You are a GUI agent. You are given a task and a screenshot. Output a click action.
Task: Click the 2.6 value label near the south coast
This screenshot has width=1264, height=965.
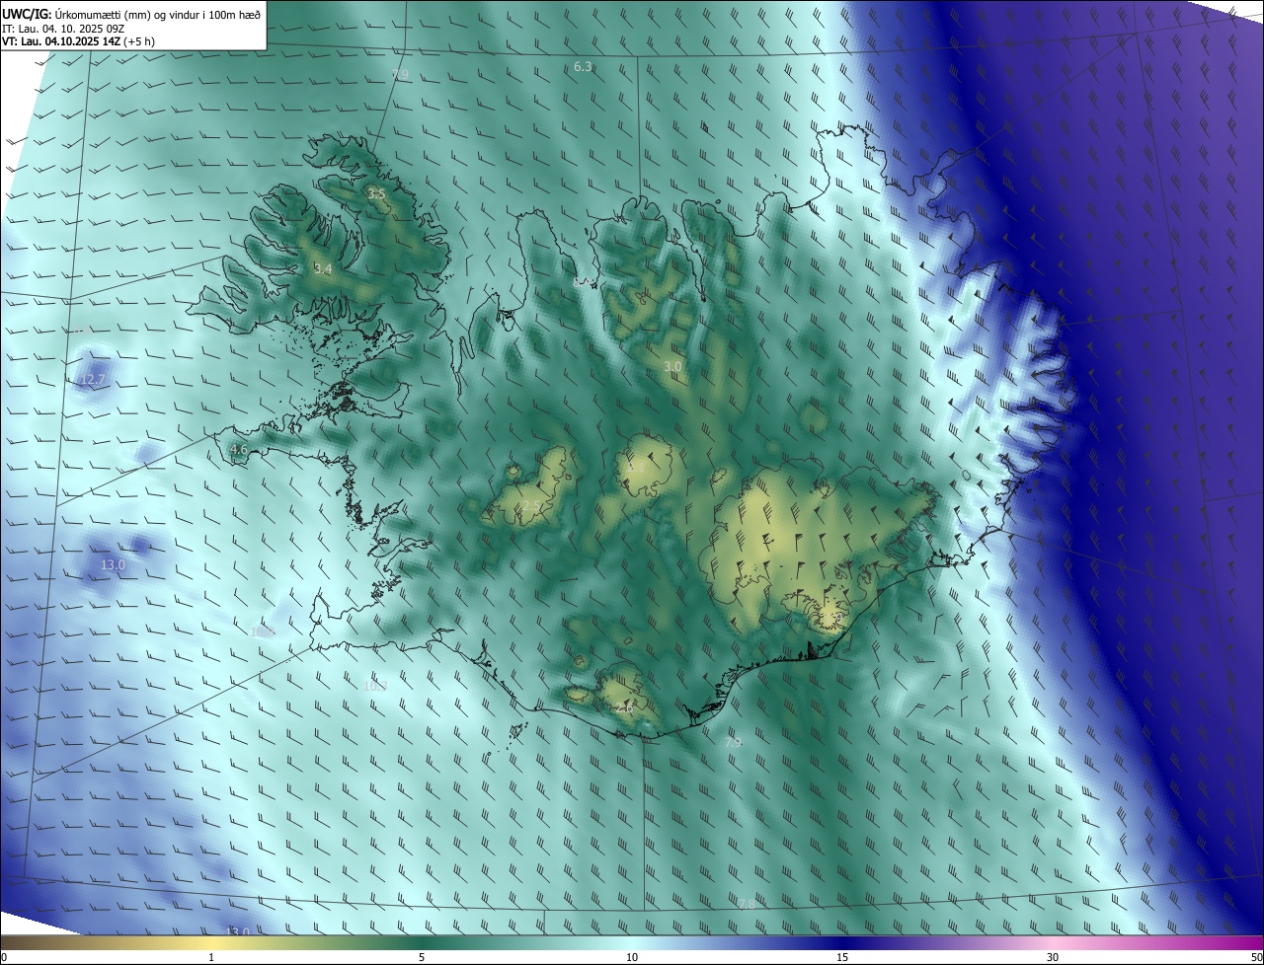click(624, 708)
